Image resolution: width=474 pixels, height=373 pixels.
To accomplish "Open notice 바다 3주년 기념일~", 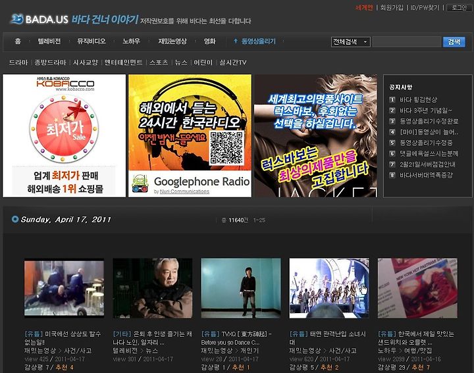I will [x=426, y=111].
